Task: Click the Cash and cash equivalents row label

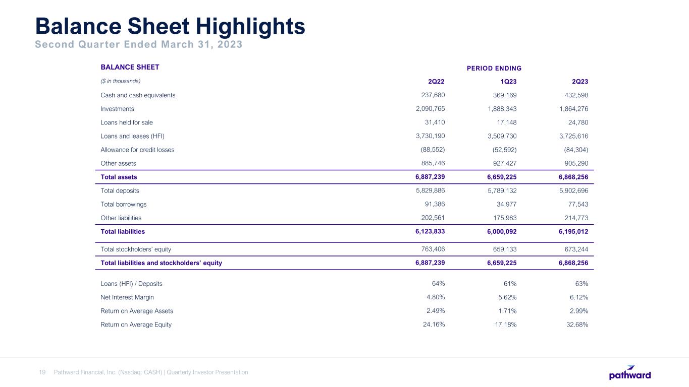Action: click(138, 95)
